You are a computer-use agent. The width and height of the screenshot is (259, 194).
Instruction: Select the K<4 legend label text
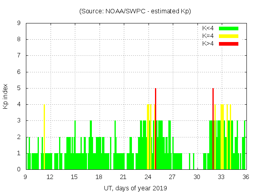pyautogui.click(x=208, y=28)
